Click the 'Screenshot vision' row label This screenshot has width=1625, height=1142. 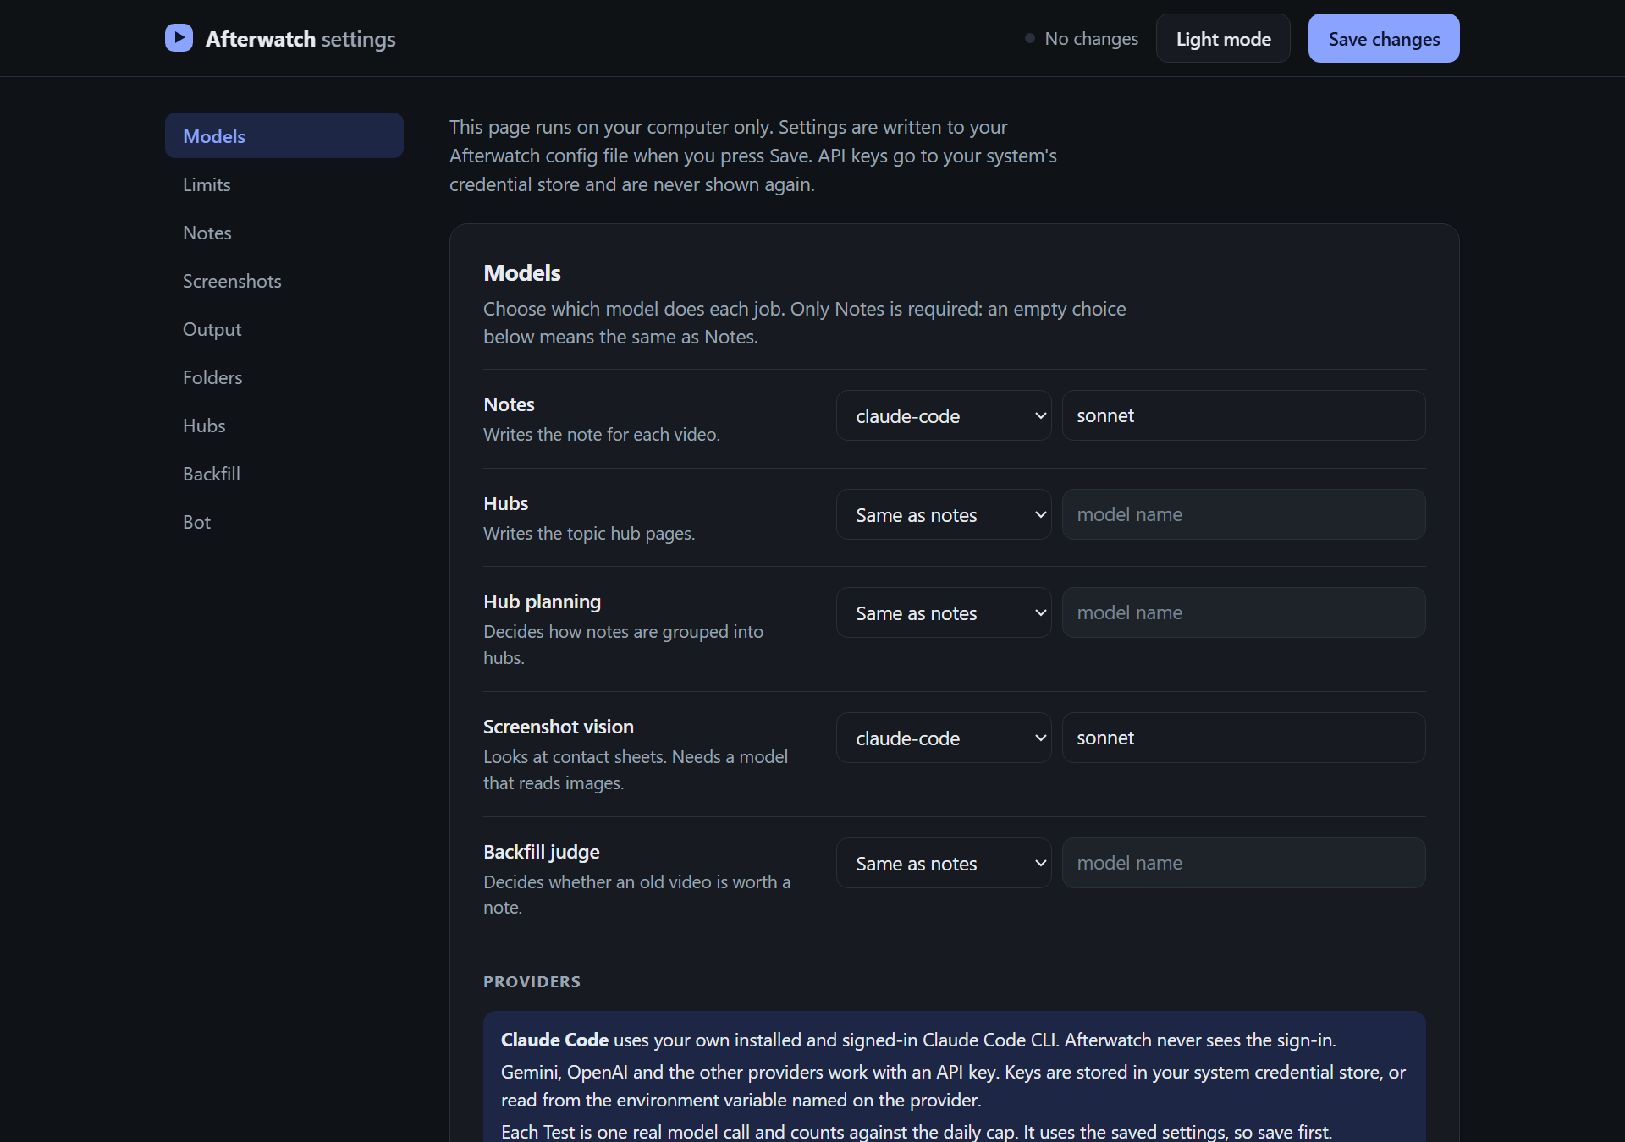click(x=558, y=727)
